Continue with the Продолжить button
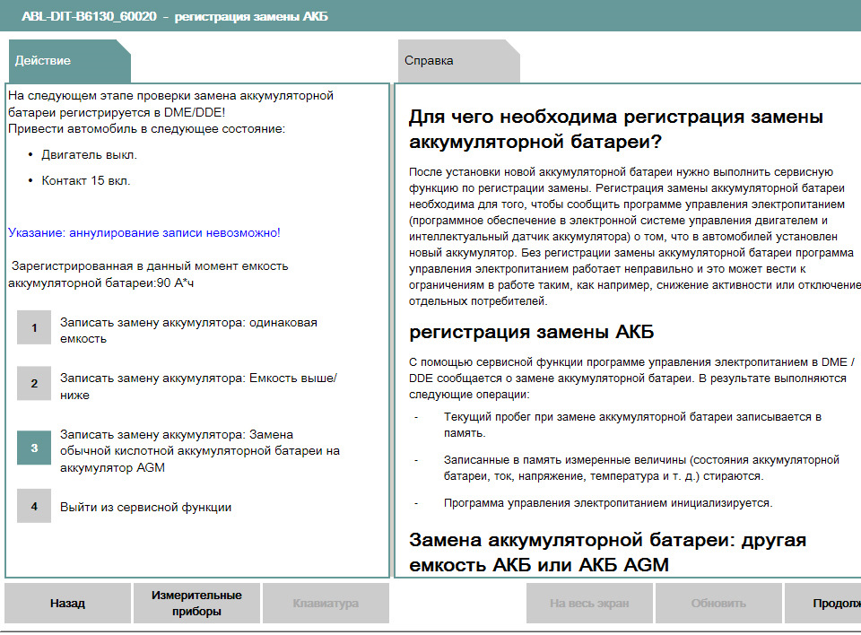Viewport: 861px width, 635px height. coord(822,603)
